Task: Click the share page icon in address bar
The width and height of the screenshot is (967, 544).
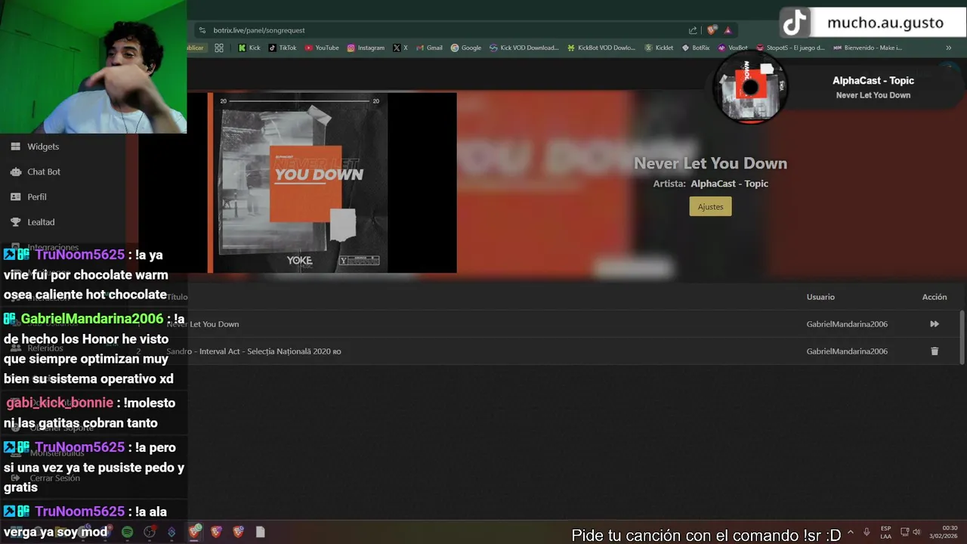Action: coord(693,30)
